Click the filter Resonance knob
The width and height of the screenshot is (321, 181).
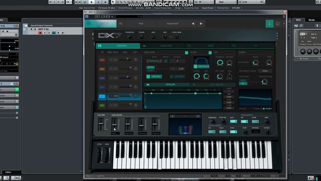[206, 76]
